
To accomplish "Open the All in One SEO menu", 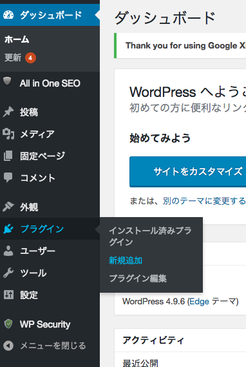I will click(50, 83).
